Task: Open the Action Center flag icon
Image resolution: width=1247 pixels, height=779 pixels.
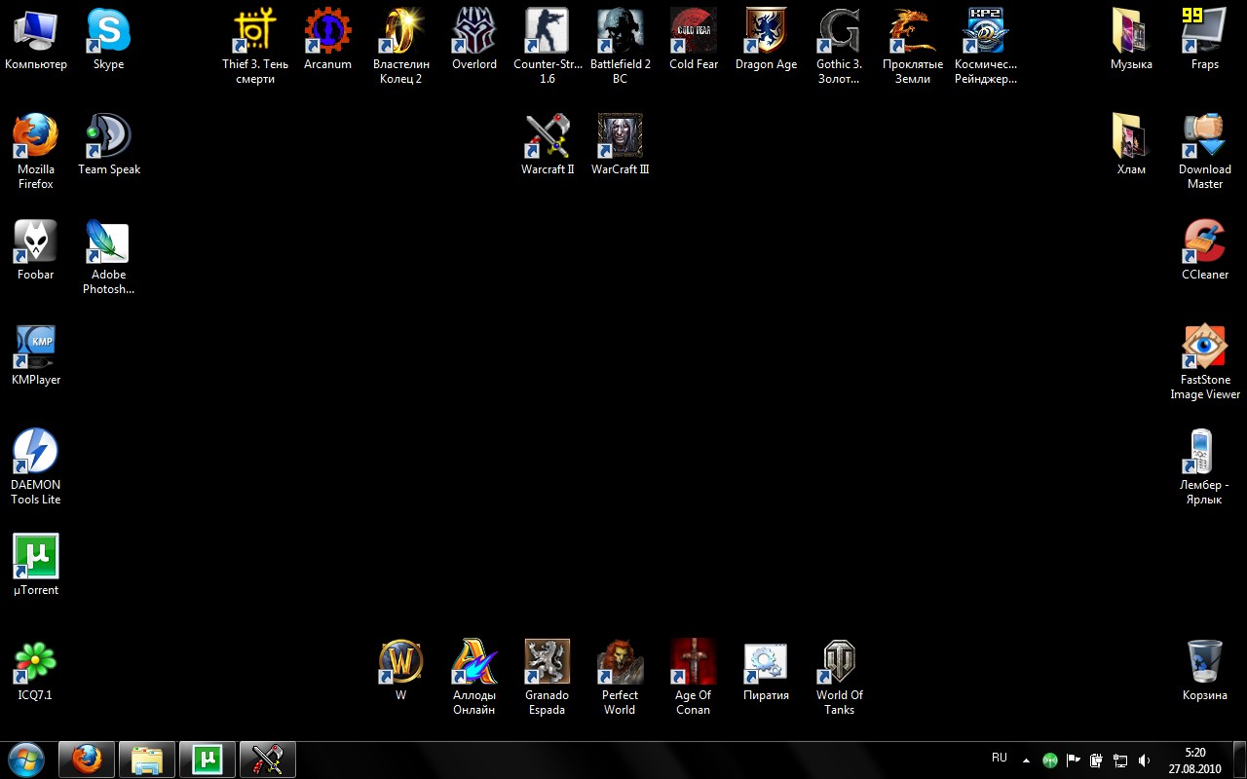Action: coord(1074,760)
